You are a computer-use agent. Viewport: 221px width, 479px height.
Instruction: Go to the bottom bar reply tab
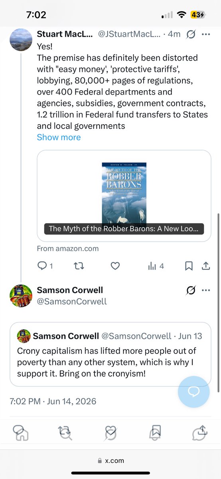(x=19, y=431)
